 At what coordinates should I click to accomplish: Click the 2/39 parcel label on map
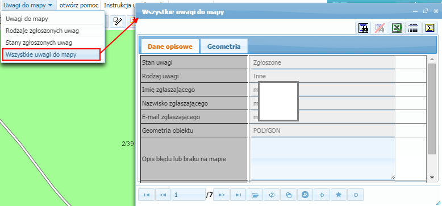128,144
